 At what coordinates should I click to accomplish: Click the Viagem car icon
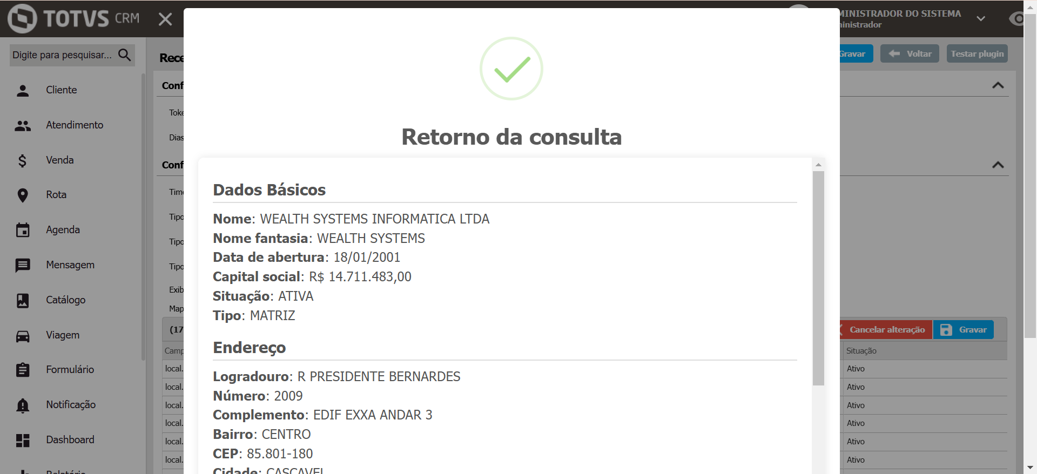coord(23,335)
